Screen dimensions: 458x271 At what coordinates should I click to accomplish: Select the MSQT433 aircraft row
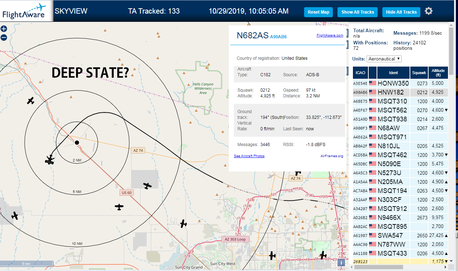click(401, 253)
